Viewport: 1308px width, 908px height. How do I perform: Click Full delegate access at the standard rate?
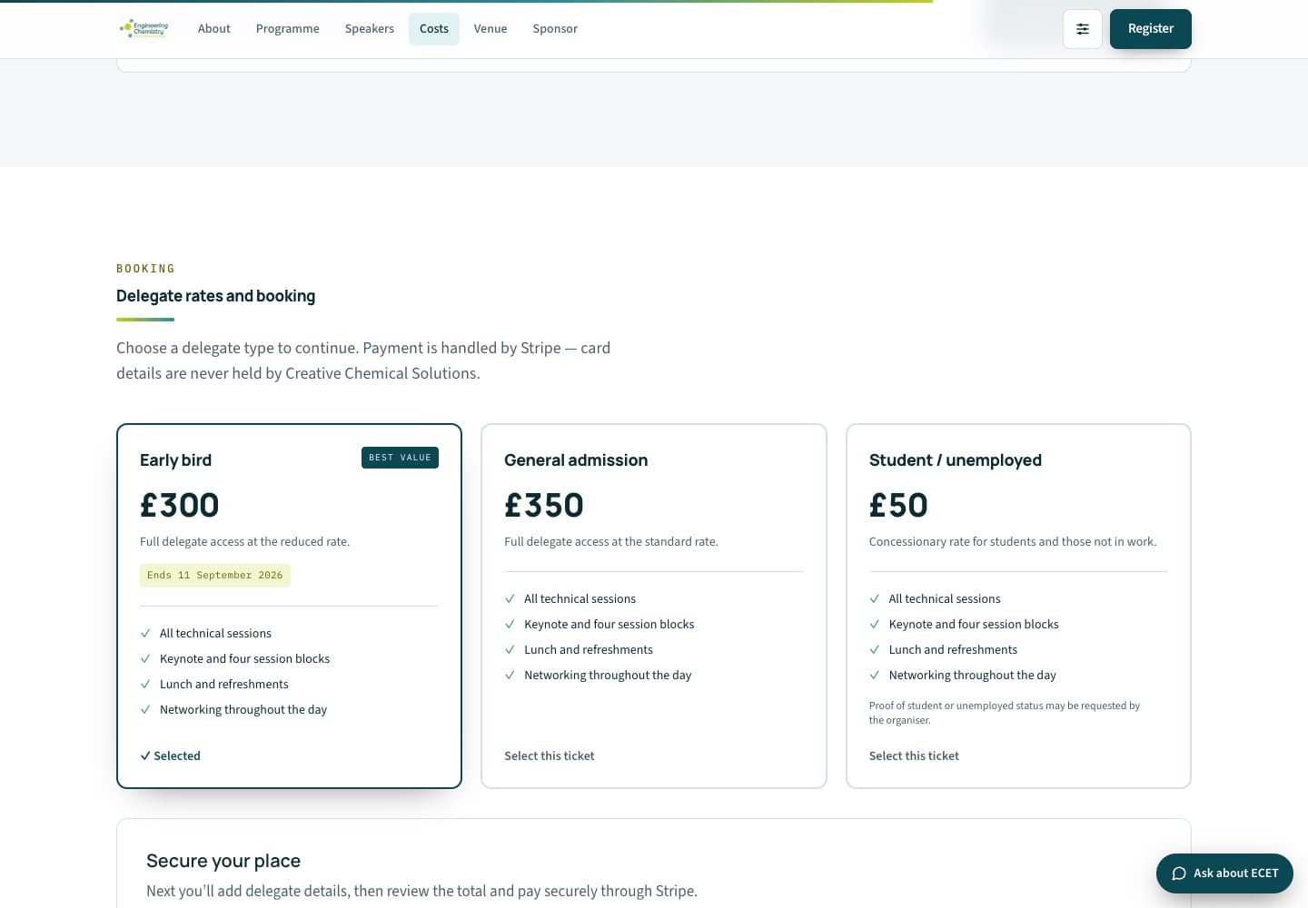[x=611, y=542]
